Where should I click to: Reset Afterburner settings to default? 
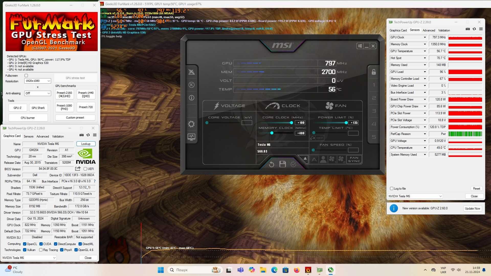272,164
